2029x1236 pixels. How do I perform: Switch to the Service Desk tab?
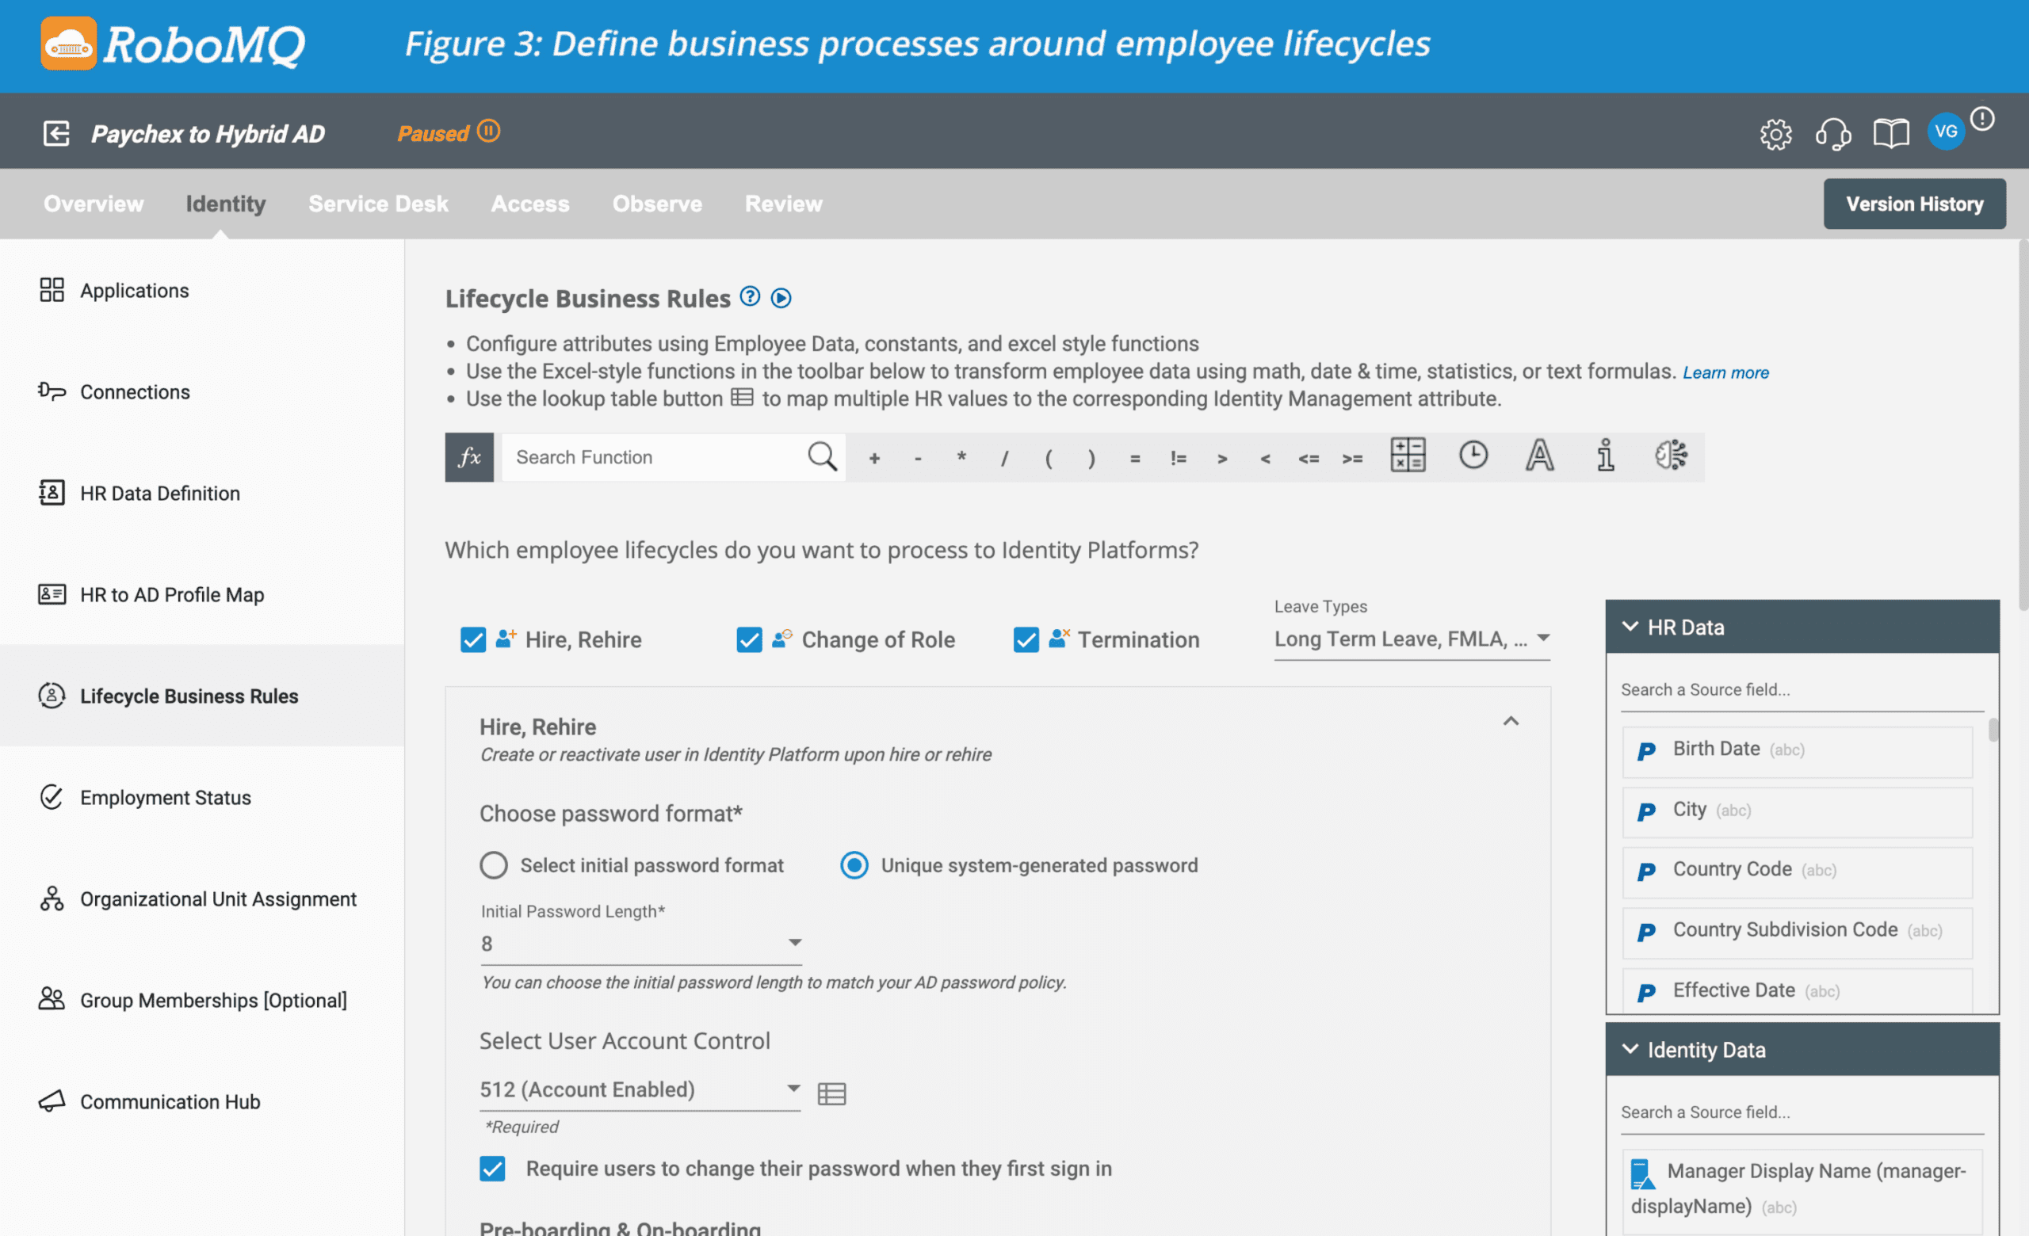(378, 204)
